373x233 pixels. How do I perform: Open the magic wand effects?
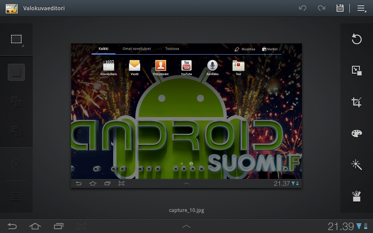pos(356,165)
